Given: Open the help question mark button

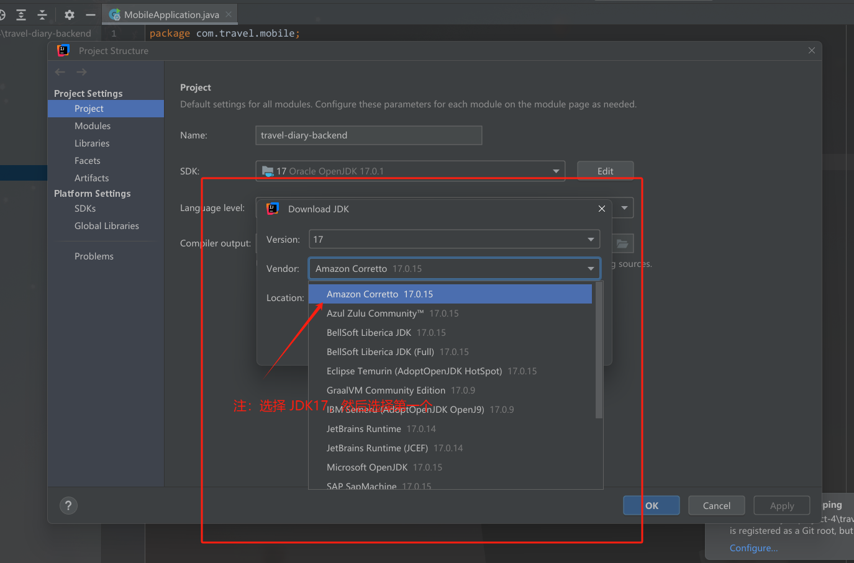Looking at the screenshot, I should click(x=68, y=505).
